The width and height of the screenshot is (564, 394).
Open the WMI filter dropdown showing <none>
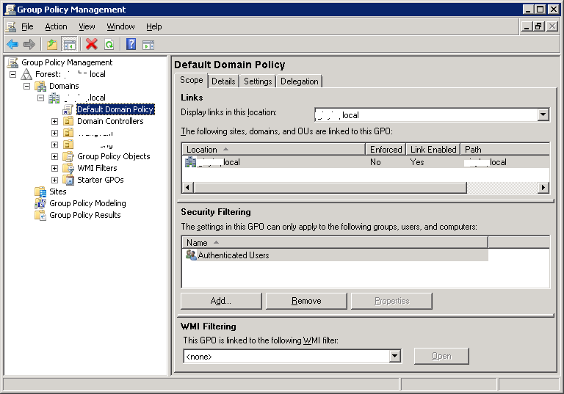click(395, 357)
